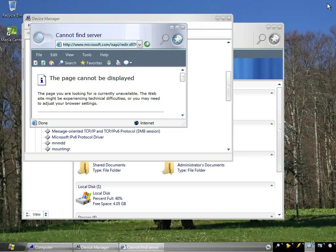Viewport: 336px width, 252px height.
Task: Click browser page scrollbar up arrow
Action: point(182,70)
